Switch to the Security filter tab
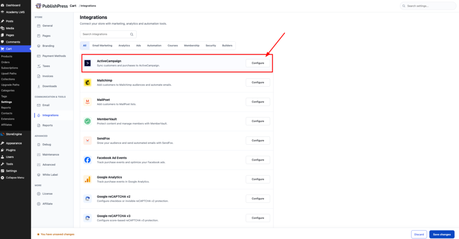This screenshot has width=459, height=239. pyautogui.click(x=211, y=45)
